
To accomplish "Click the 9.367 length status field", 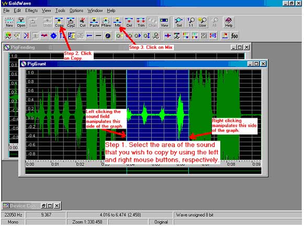I will (x=46, y=215).
